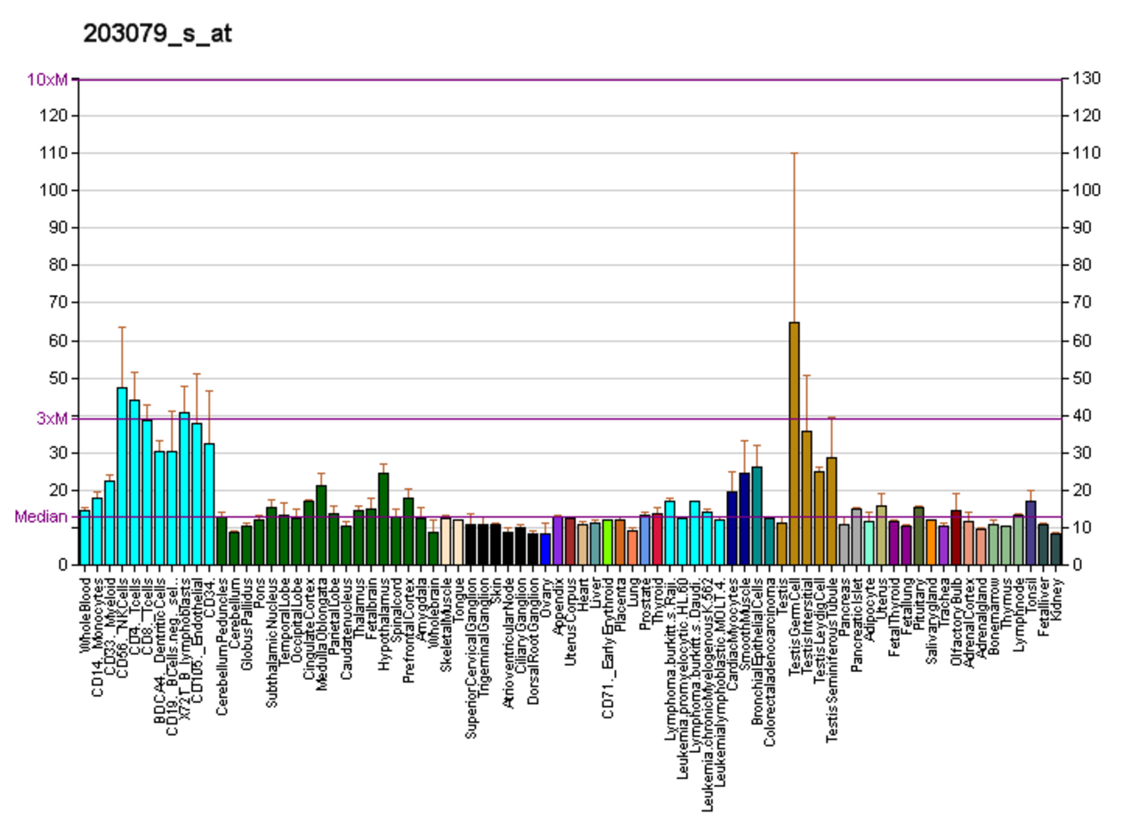Select the 3xM threshold line label
The width and height of the screenshot is (1139, 824).
coord(52,418)
